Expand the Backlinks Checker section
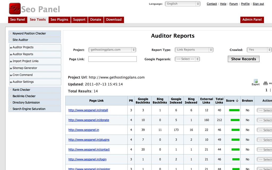The image size is (272, 170). (11, 96)
